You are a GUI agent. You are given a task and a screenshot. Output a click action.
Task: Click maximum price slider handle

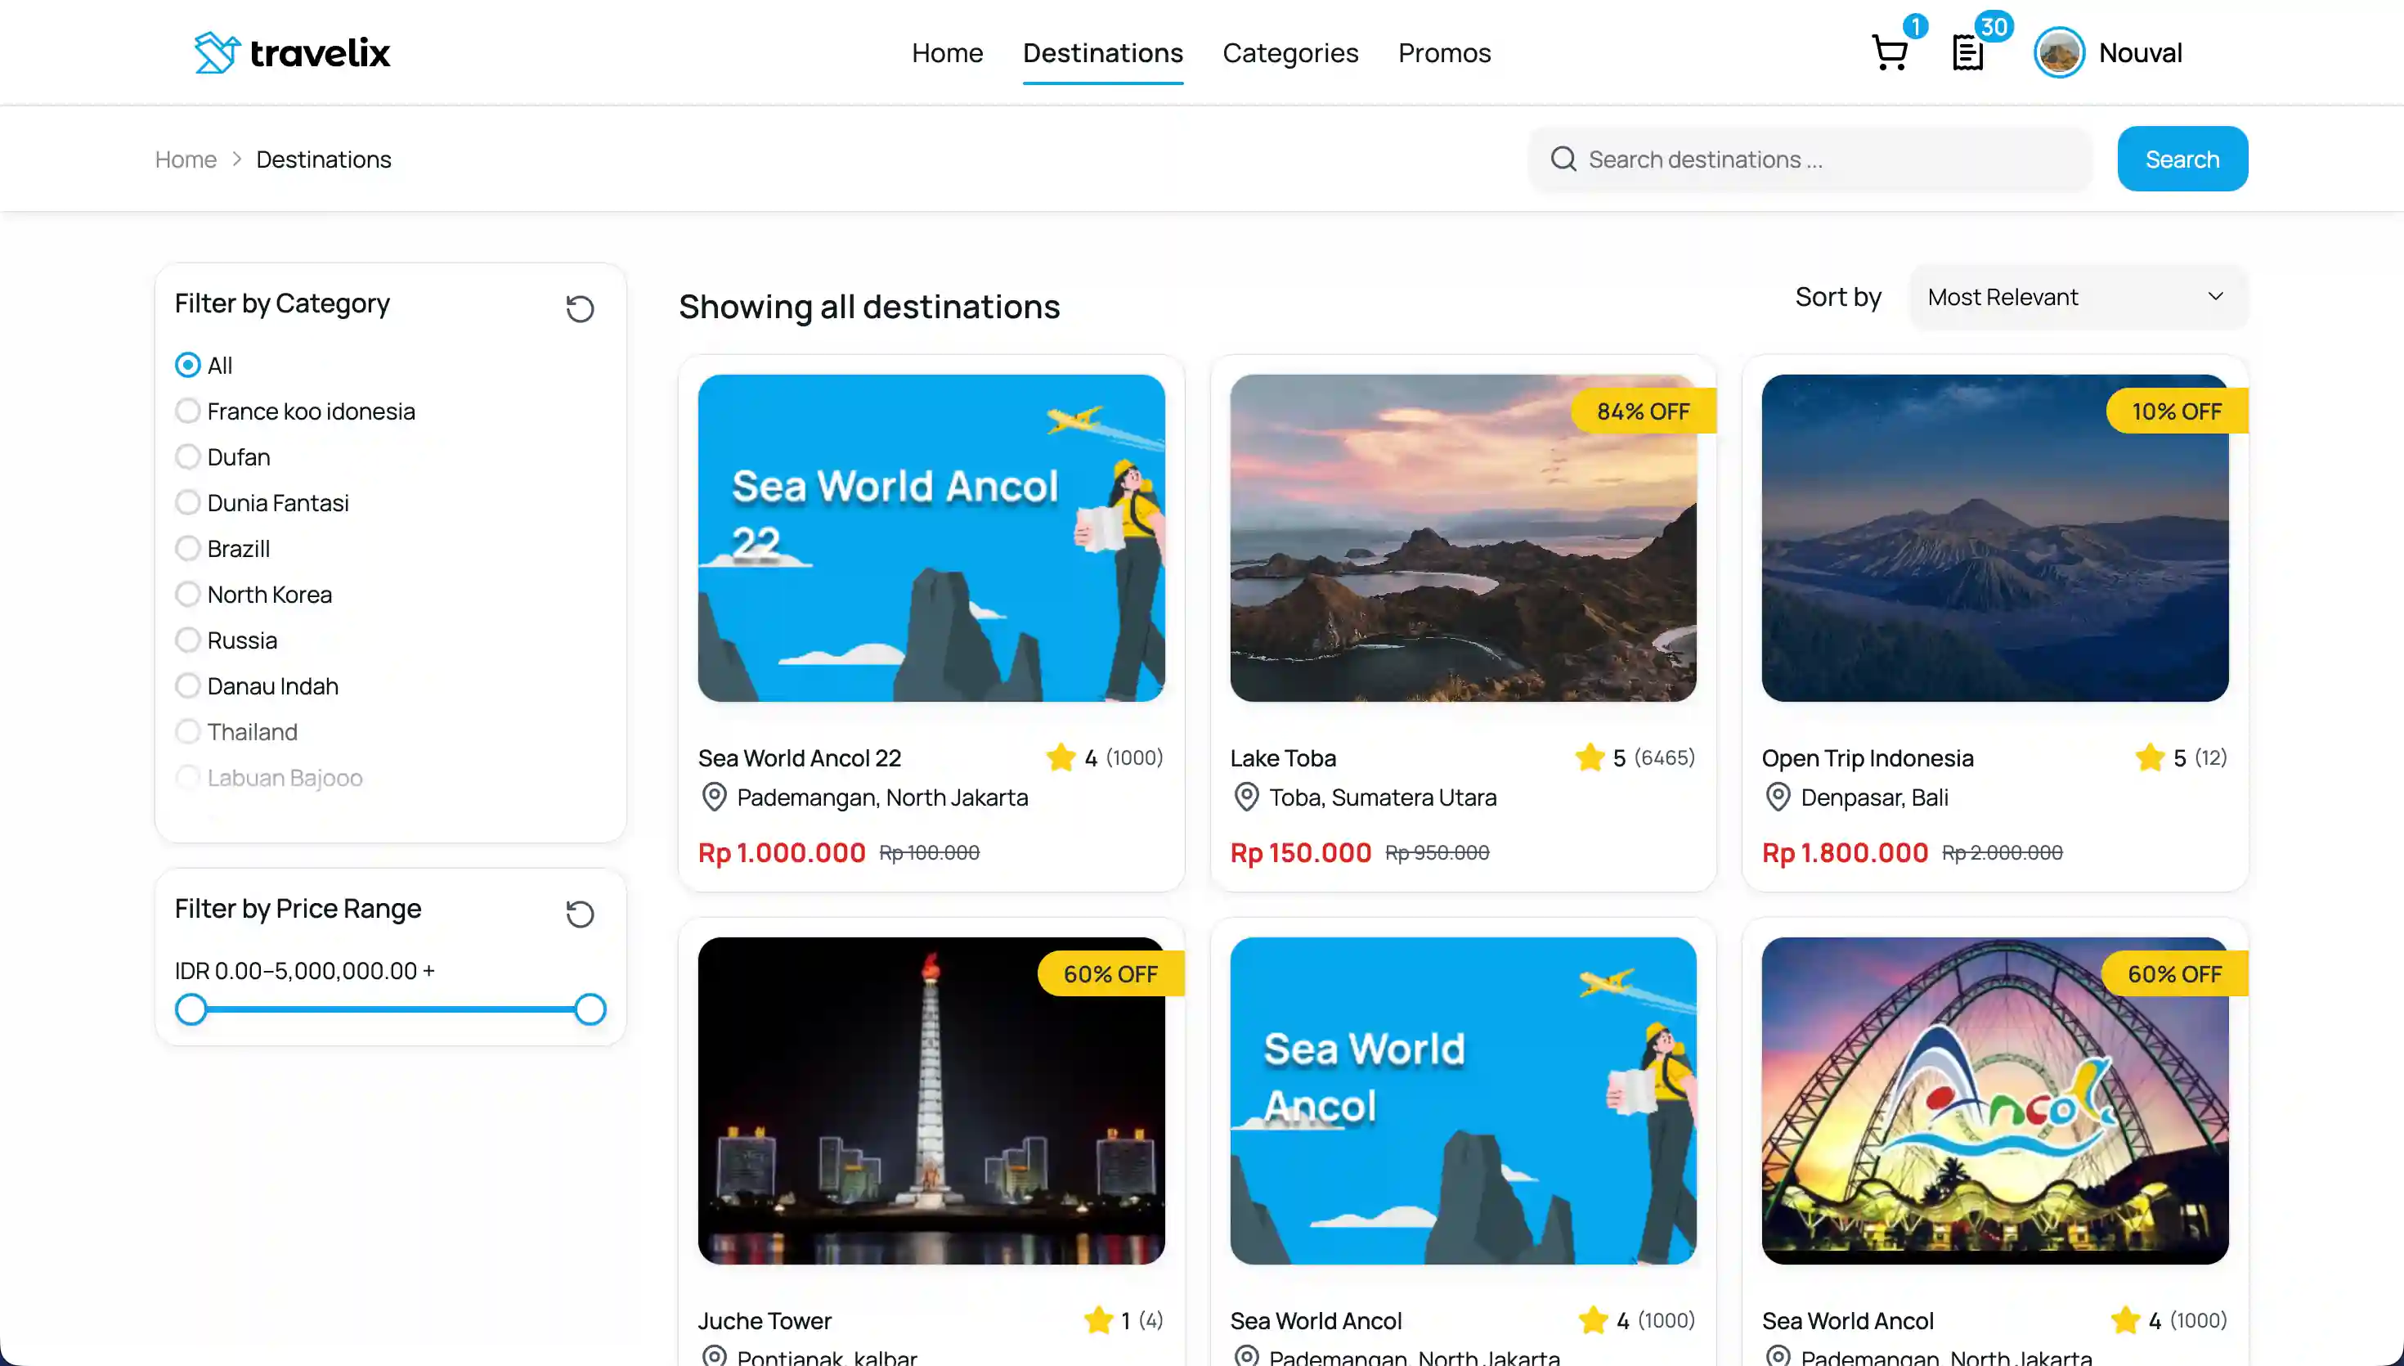(590, 1009)
